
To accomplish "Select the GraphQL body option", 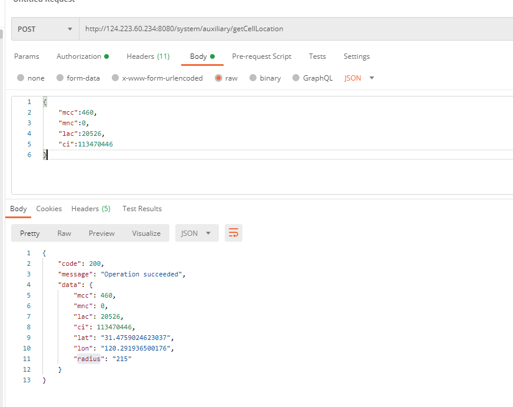I will coord(297,78).
